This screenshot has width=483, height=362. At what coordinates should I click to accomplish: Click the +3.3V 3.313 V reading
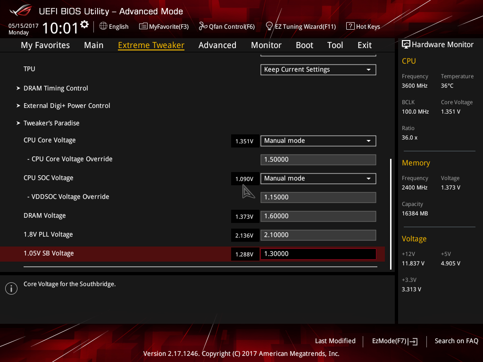[411, 289]
